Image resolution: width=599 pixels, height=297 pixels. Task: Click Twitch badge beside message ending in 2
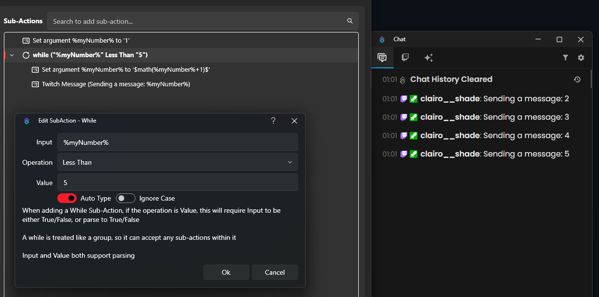point(404,99)
